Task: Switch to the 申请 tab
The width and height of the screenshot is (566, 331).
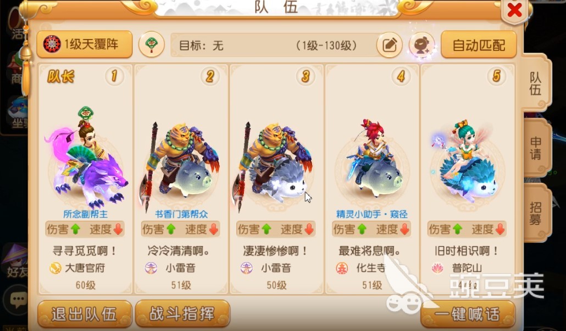Action: click(536, 148)
